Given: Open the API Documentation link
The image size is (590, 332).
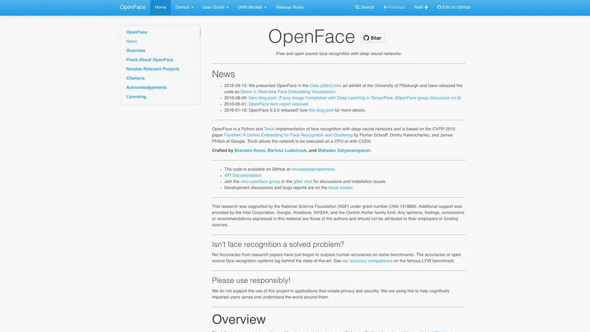Looking at the screenshot, I should point(243,176).
